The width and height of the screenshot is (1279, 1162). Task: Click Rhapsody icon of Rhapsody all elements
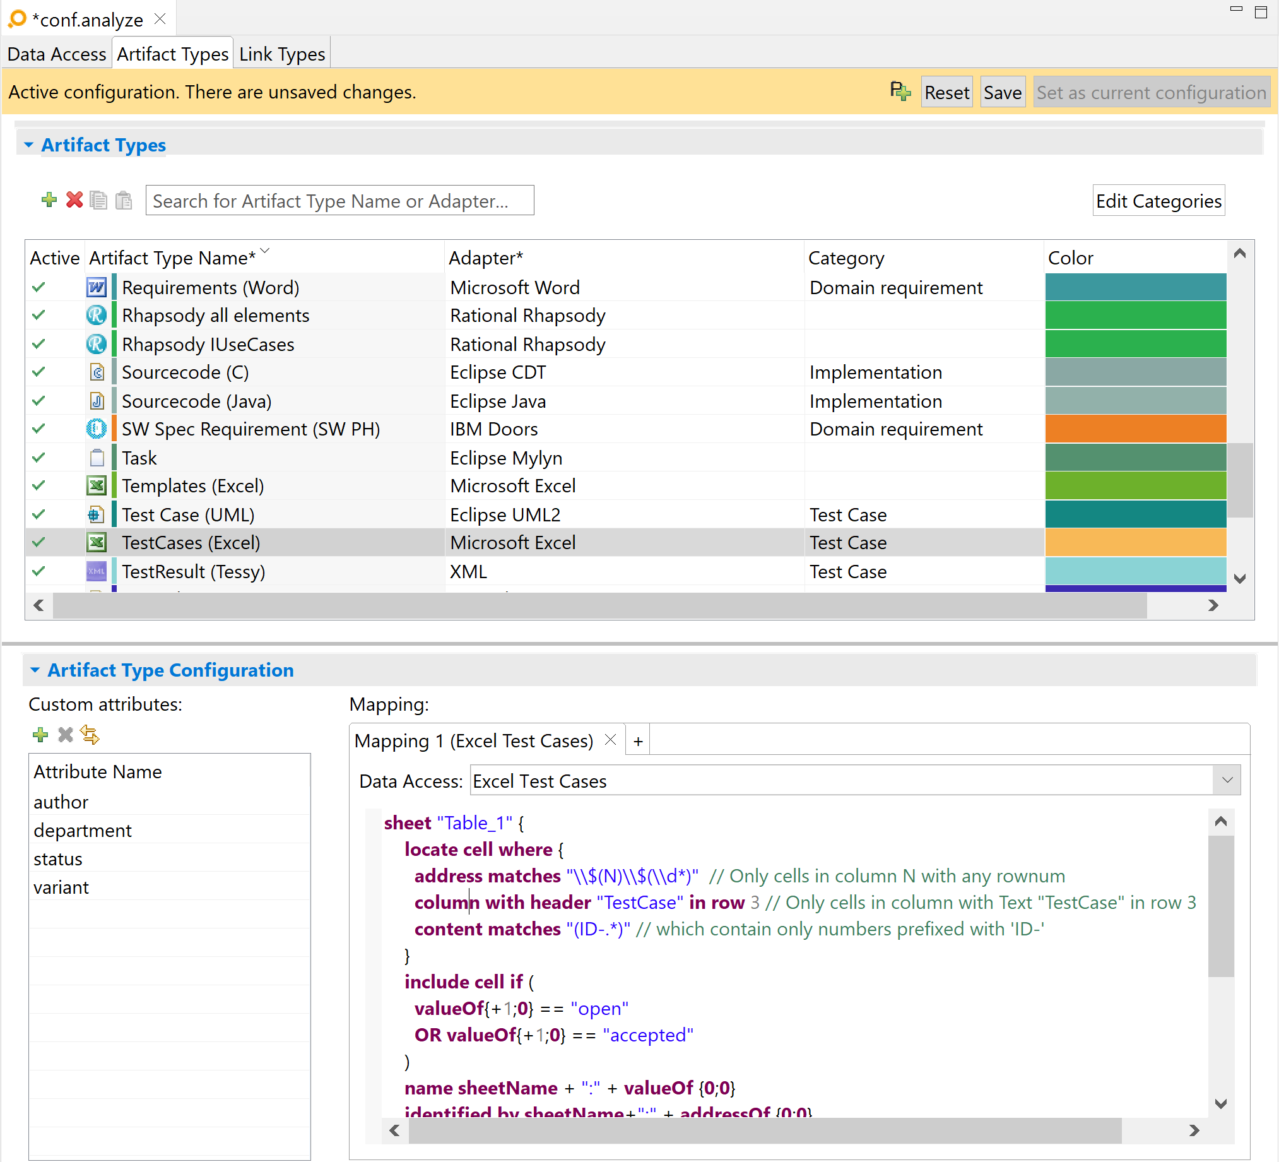[97, 316]
